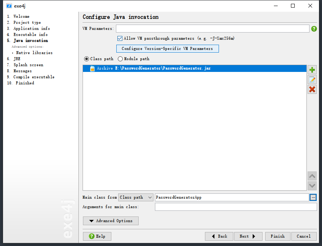Move entry up with the up arrow icon
The width and height of the screenshot is (322, 246).
312,176
